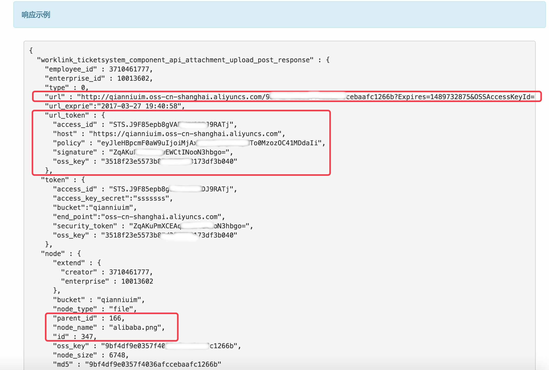Click the "url" http://qianniuim line
Viewport: 549px width, 370px height.
click(x=290, y=97)
